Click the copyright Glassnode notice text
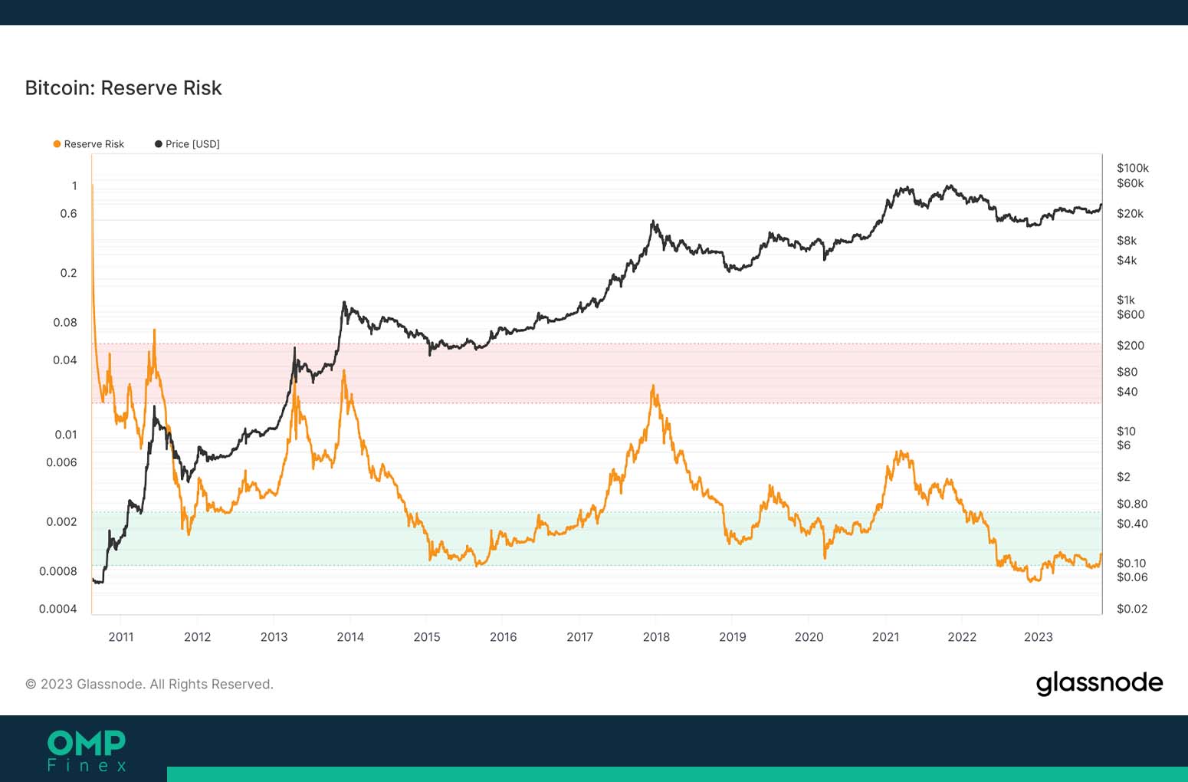 pos(149,684)
